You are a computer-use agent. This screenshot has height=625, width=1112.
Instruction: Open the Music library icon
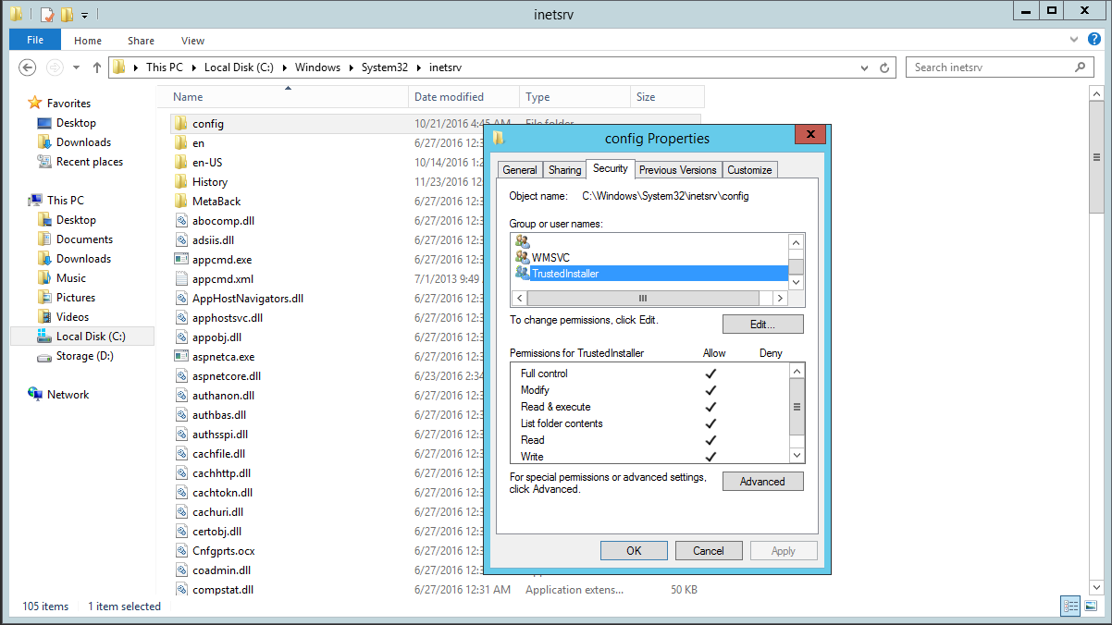(44, 278)
